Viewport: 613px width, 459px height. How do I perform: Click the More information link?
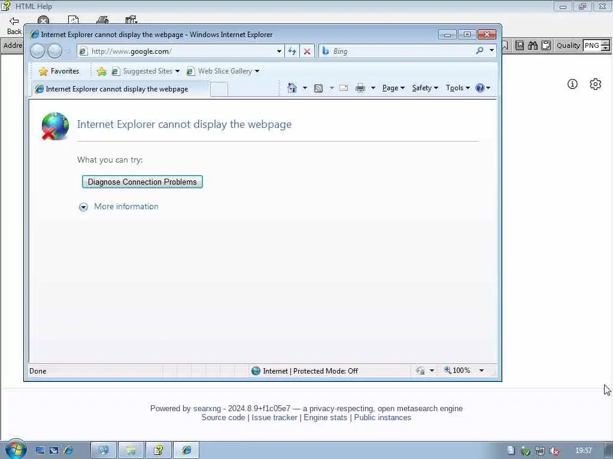pos(126,206)
